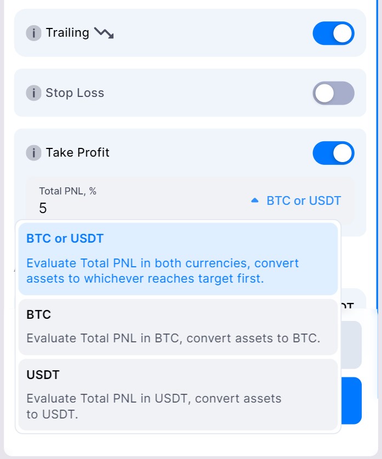Click the Stop Loss label text
This screenshot has width=382, height=459.
[75, 93]
